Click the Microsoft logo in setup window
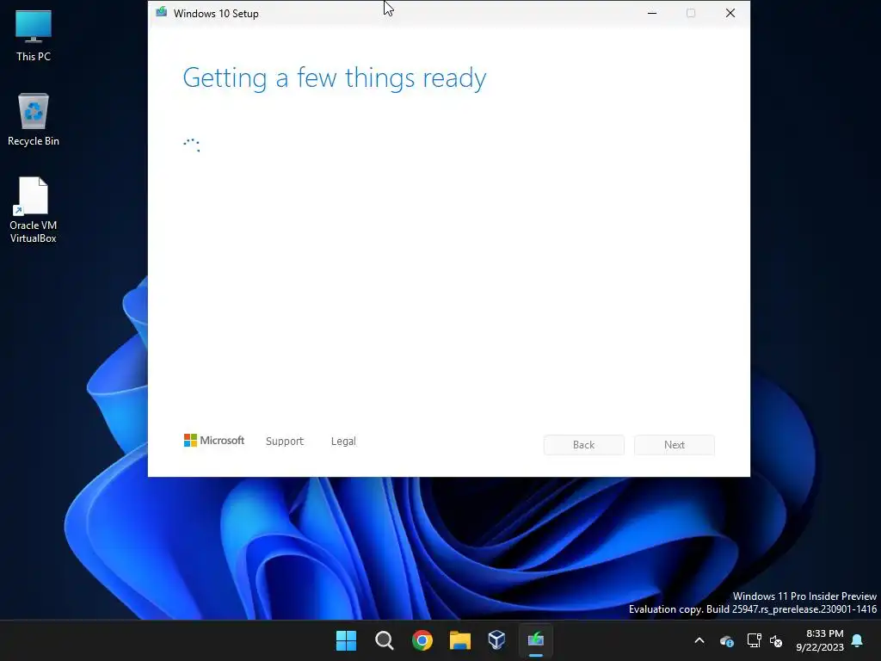This screenshot has height=661, width=881. (x=214, y=440)
